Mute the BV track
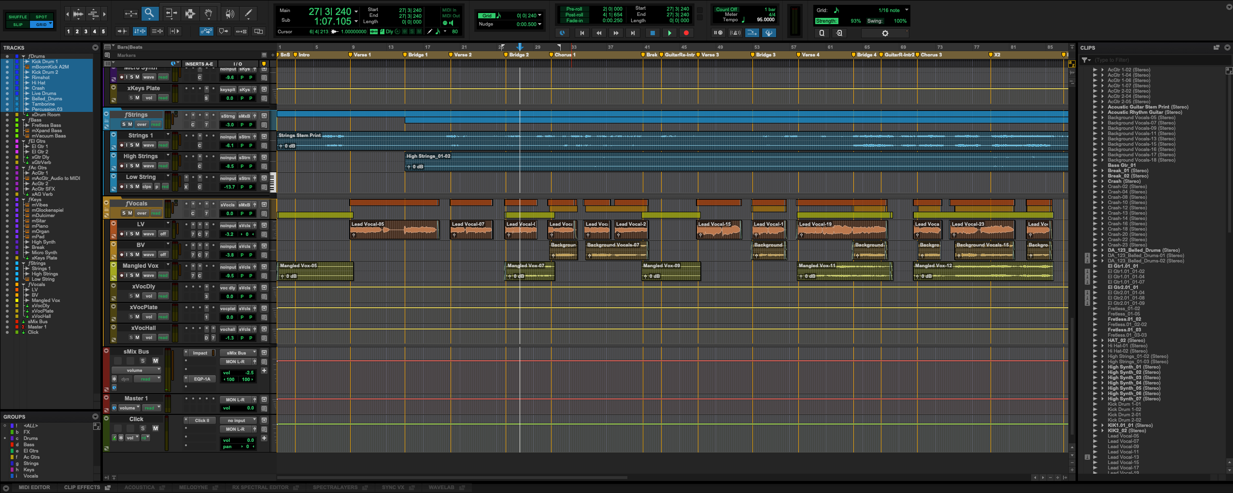This screenshot has height=493, width=1233. pos(137,255)
